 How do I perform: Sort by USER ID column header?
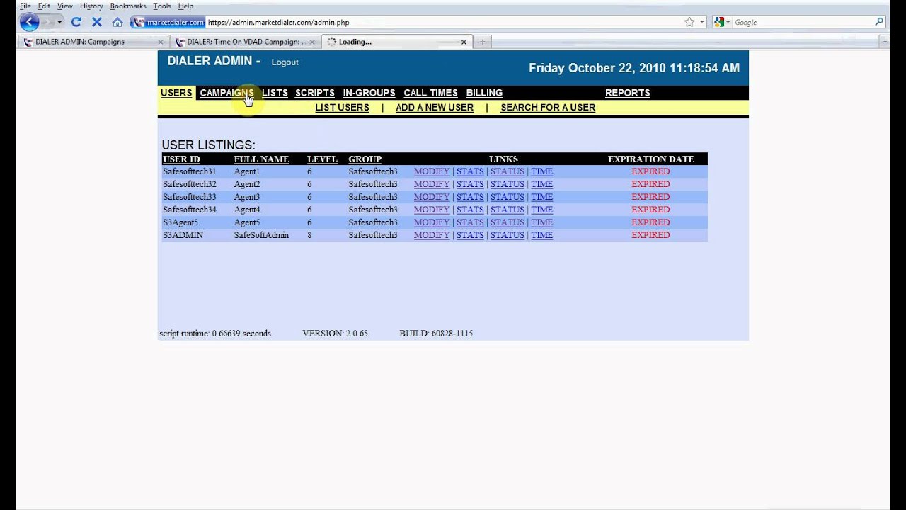[x=181, y=159]
